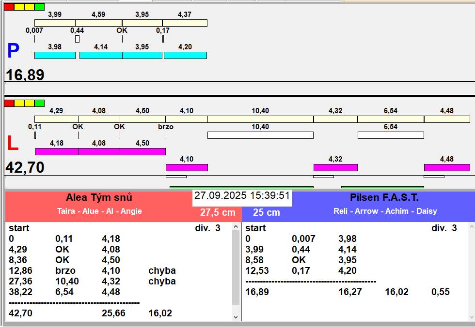Click the 25,66 total in Alea results table

(113, 313)
